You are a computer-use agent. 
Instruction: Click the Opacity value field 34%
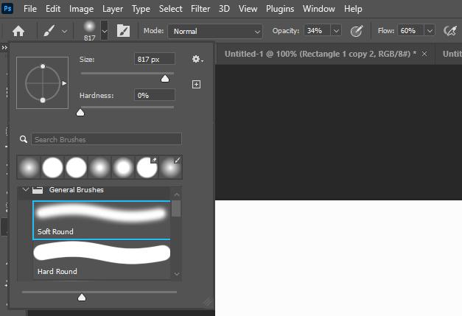pyautogui.click(x=317, y=31)
